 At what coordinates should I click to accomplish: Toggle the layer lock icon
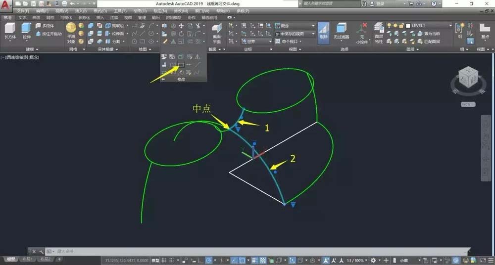coord(401,26)
